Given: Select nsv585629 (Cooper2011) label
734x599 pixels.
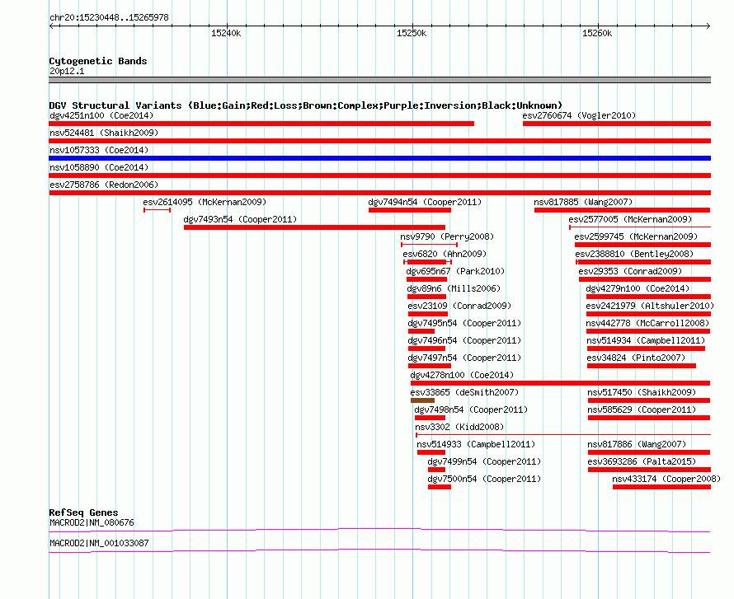Looking at the screenshot, I should pos(642,409).
